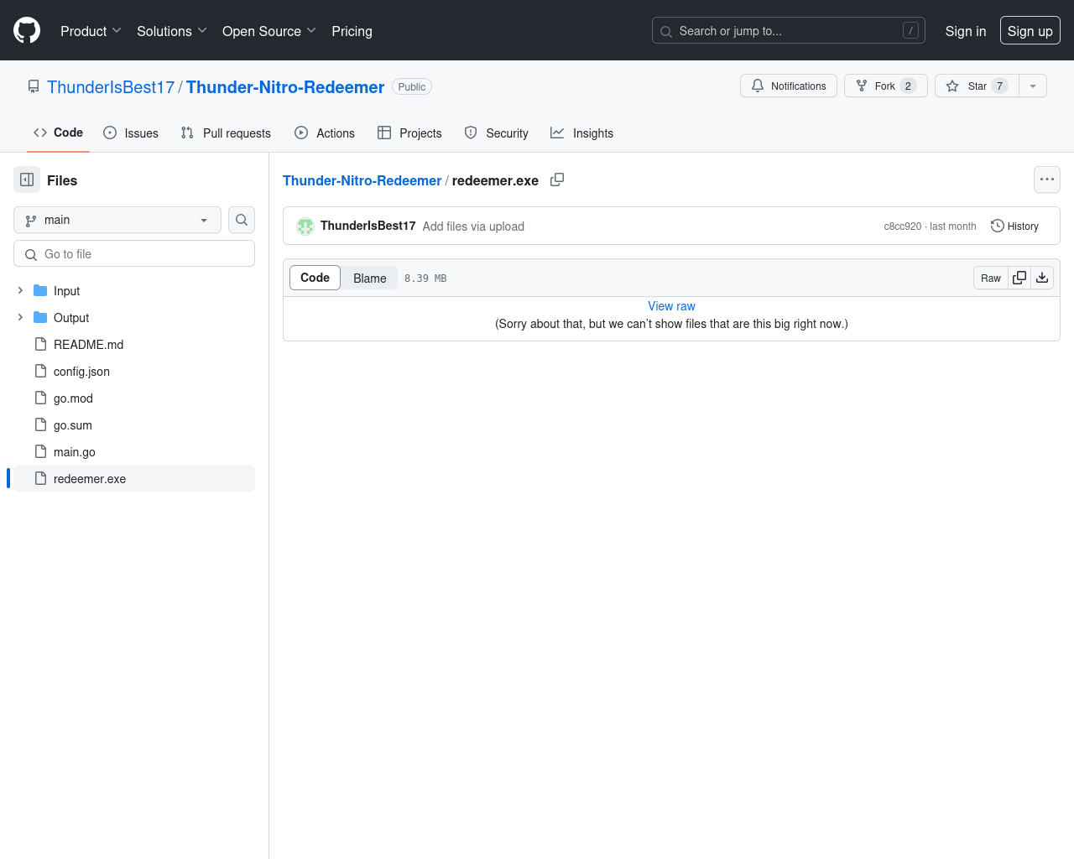Fork the repository
Viewport: 1074px width, 859px height.
tap(885, 86)
